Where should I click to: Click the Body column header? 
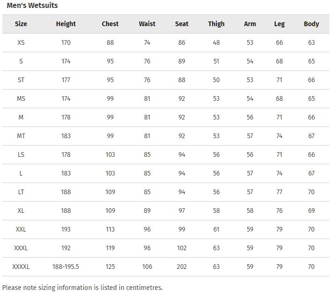[311, 24]
